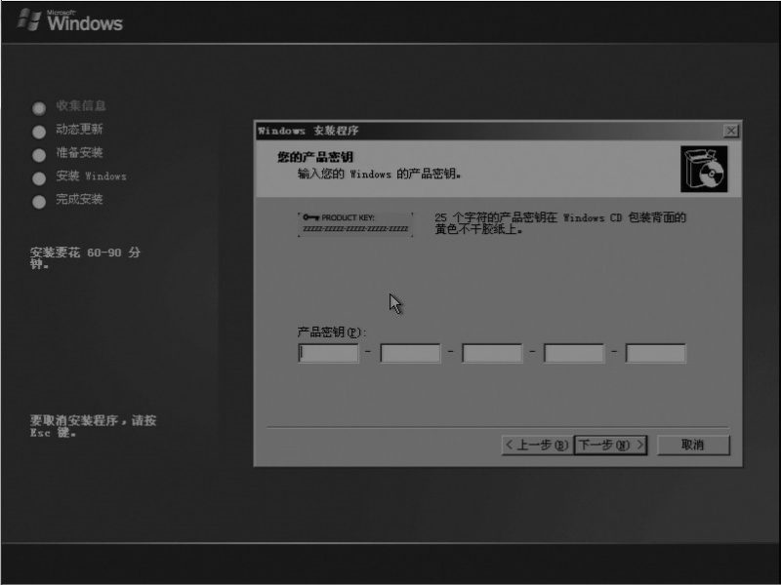
Task: Click the setup box and CD icon
Action: click(x=703, y=170)
